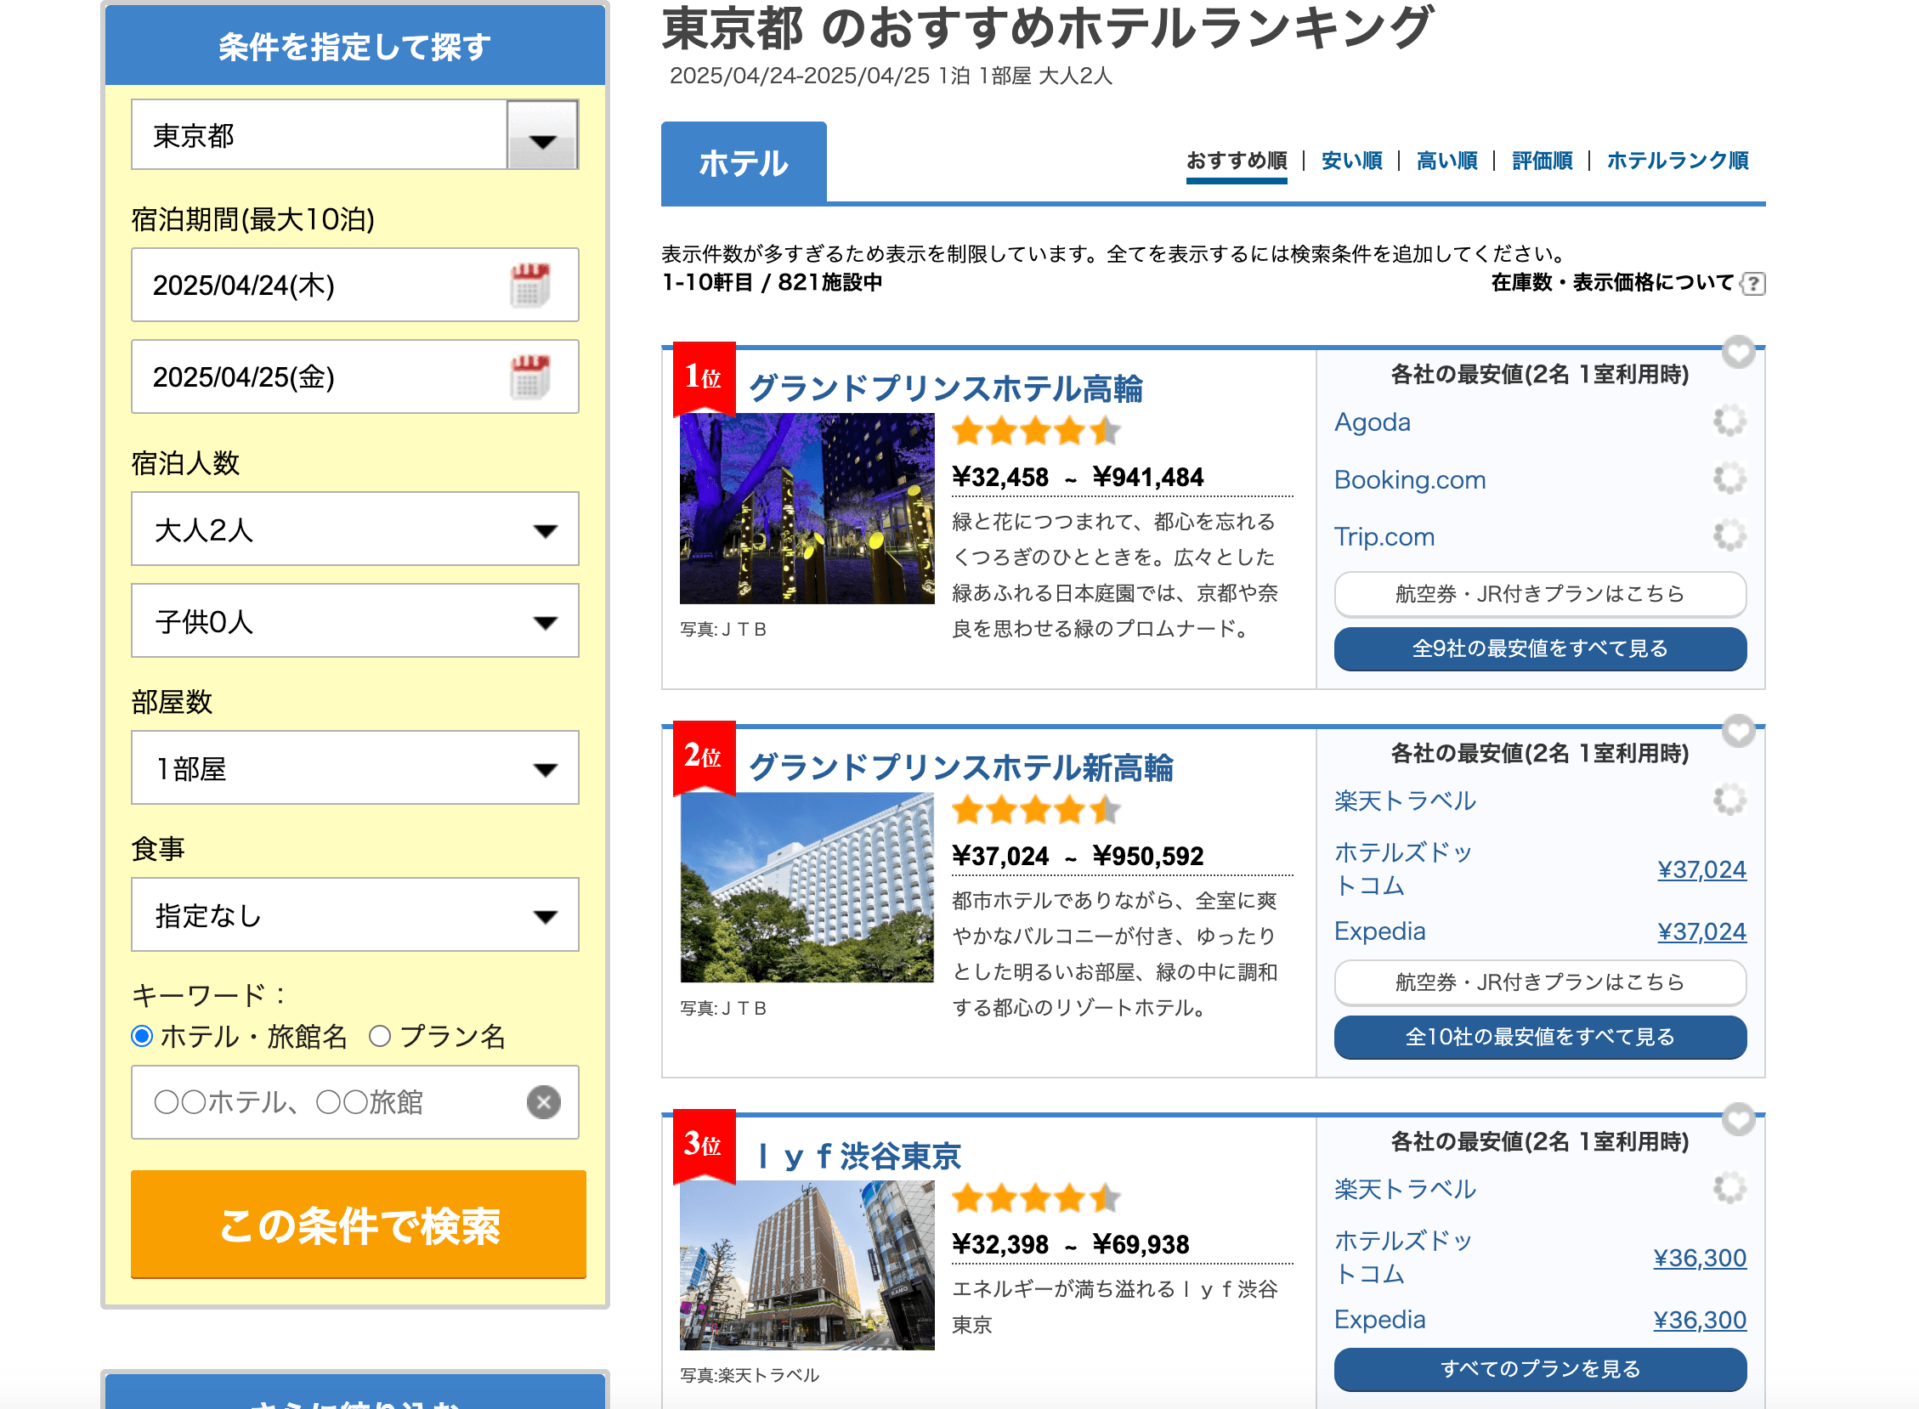Open check-out date calendar icon
The width and height of the screenshot is (1919, 1409).
(x=529, y=377)
